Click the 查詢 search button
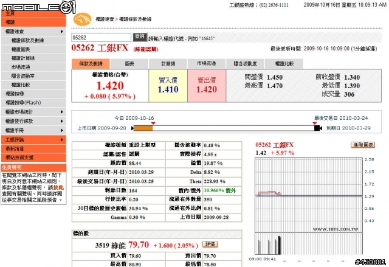Screen dimensions: 389x267 point(140,36)
